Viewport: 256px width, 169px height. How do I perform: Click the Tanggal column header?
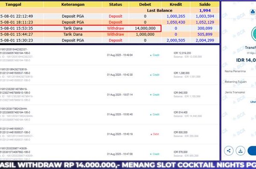point(13,4)
